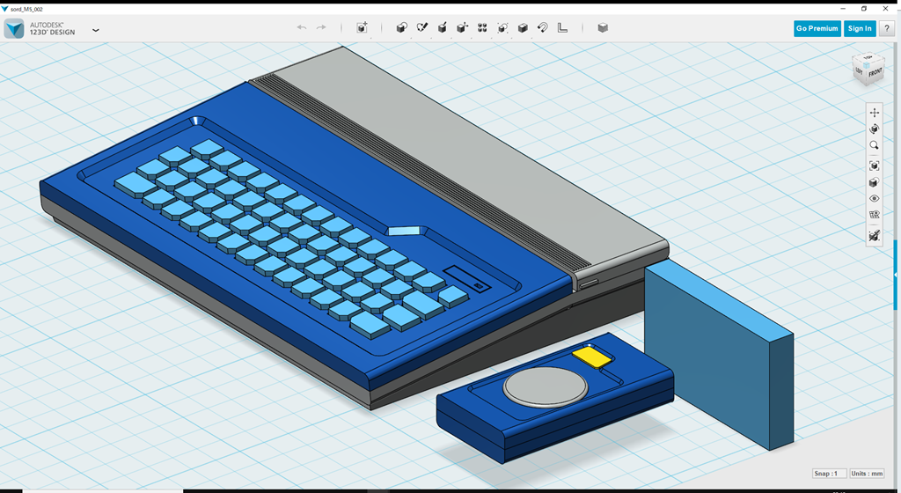The height and width of the screenshot is (493, 901).
Task: Click the FRONT face of view cube
Action: (875, 74)
